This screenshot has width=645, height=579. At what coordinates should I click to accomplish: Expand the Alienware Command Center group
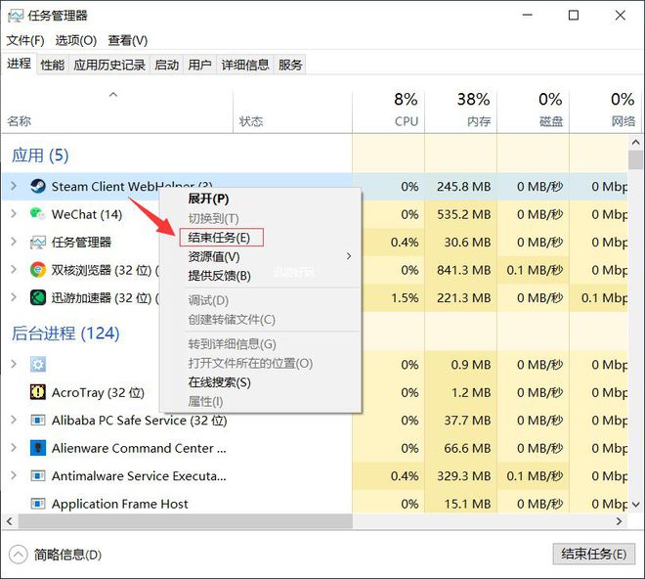click(x=14, y=448)
